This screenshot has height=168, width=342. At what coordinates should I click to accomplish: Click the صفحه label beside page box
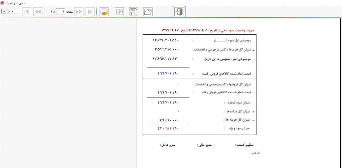[x=69, y=12]
